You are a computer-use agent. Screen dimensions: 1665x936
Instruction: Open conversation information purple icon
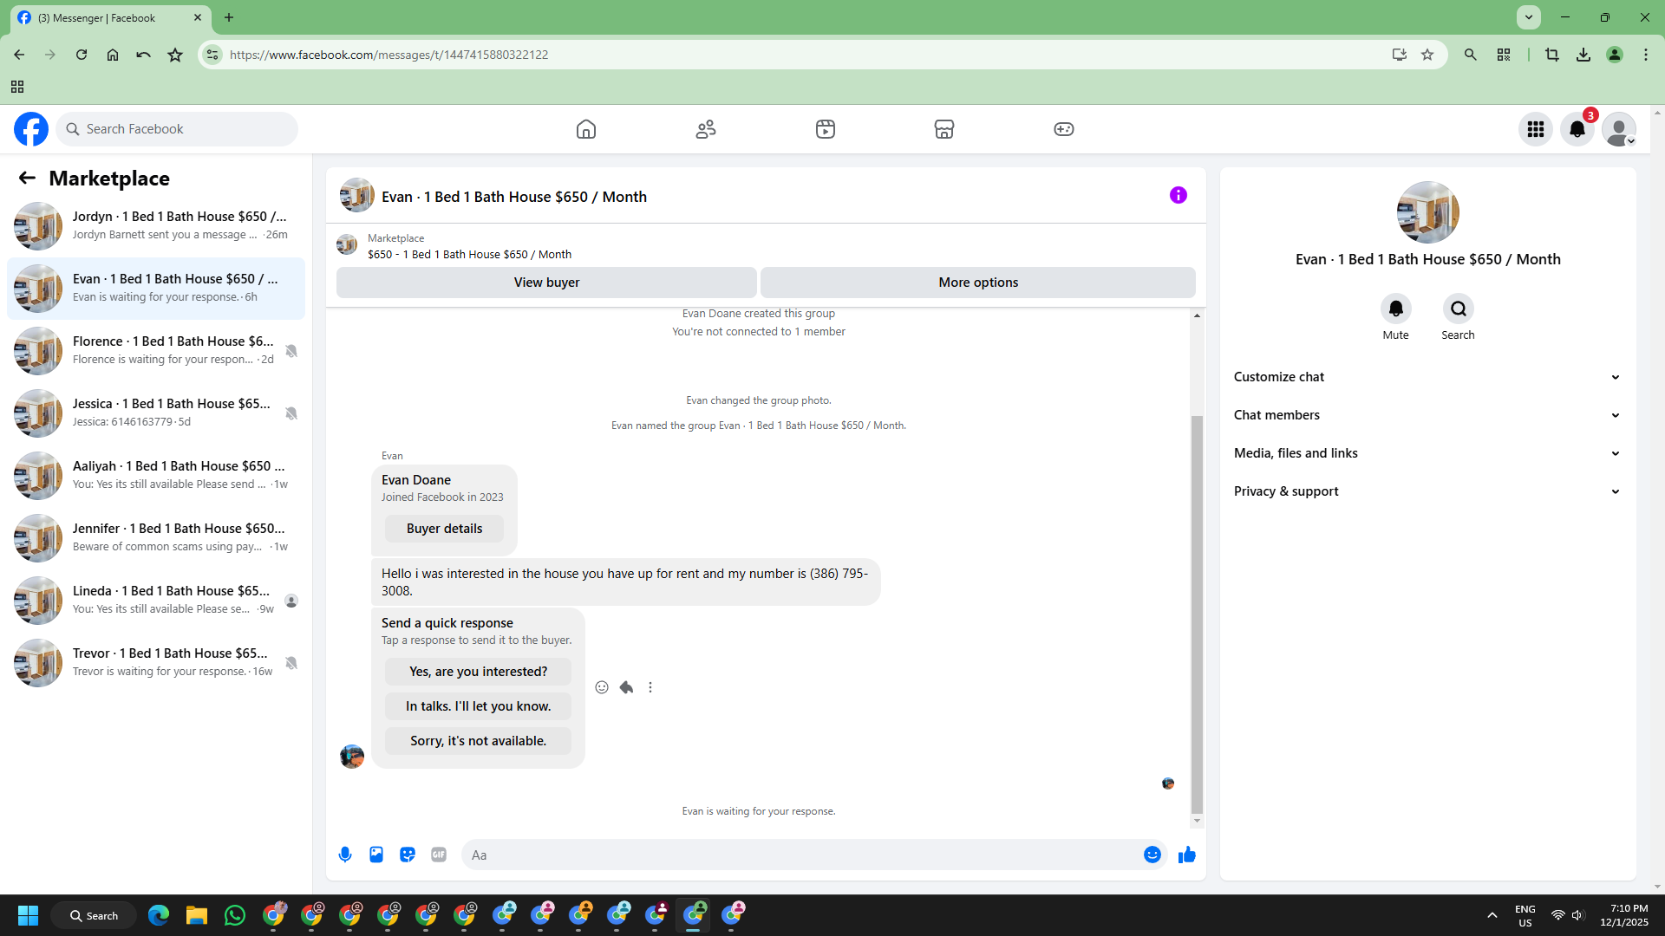click(x=1179, y=195)
